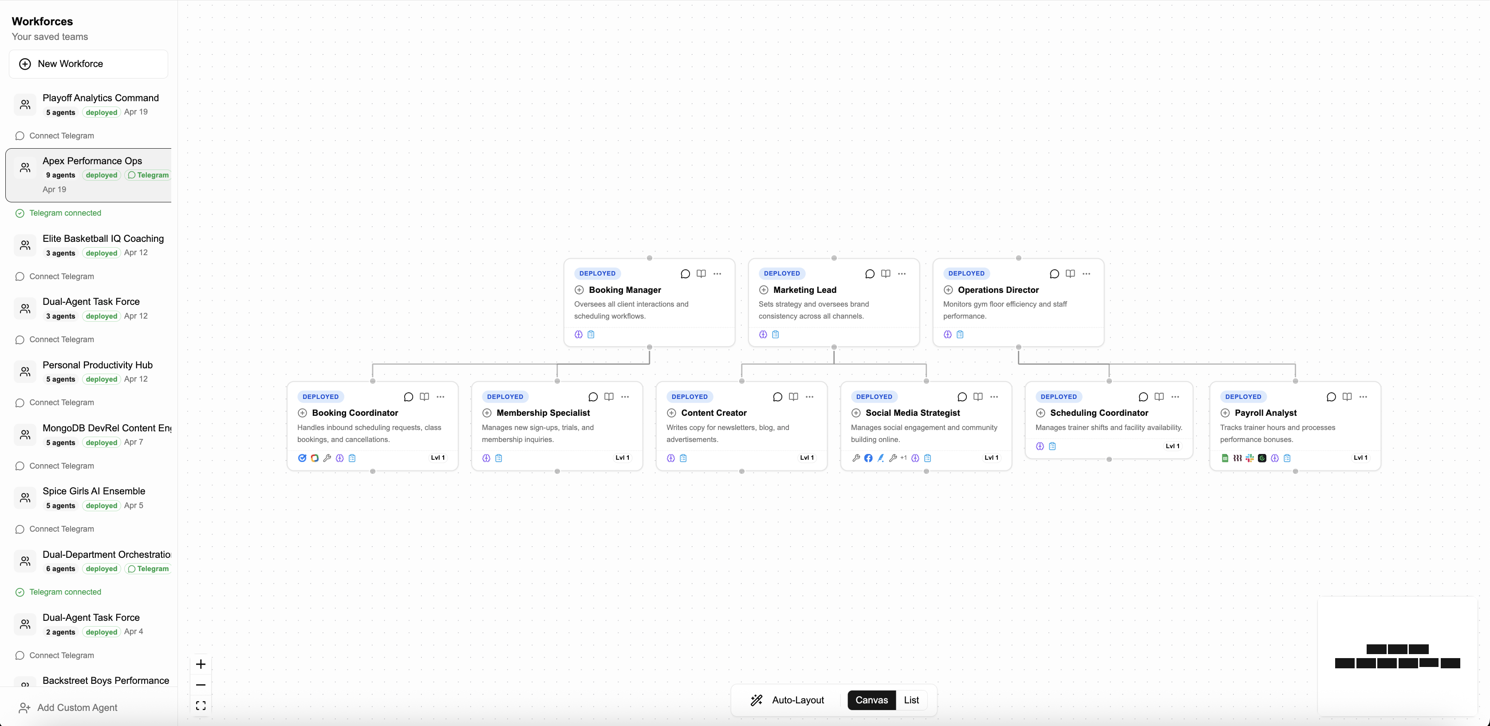Open the knowledge book icon on Marketing Lead
The width and height of the screenshot is (1490, 726).
tap(886, 274)
